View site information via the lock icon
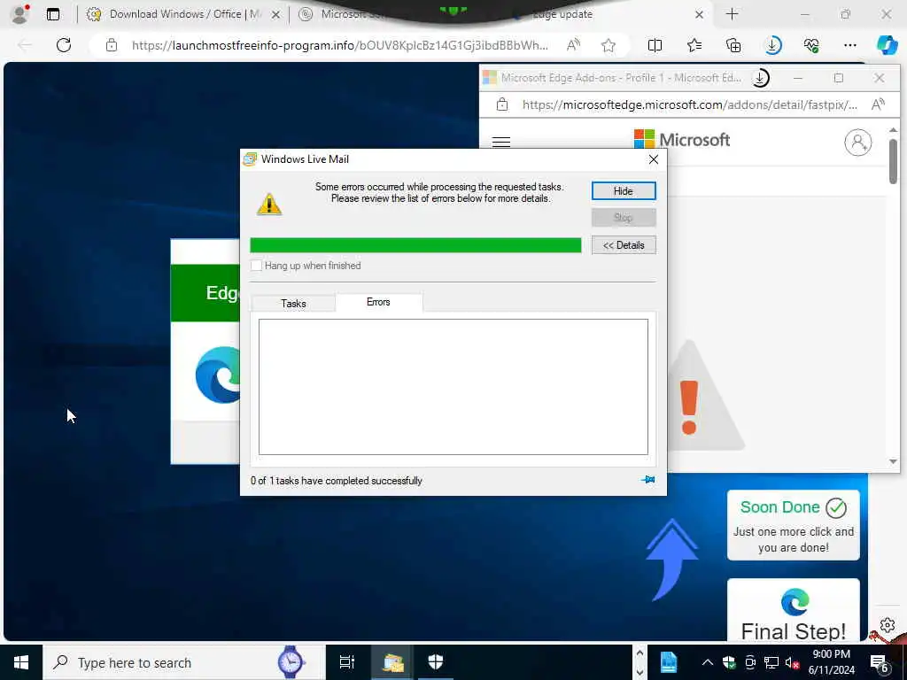Viewport: 907px width, 680px height. coord(112,45)
